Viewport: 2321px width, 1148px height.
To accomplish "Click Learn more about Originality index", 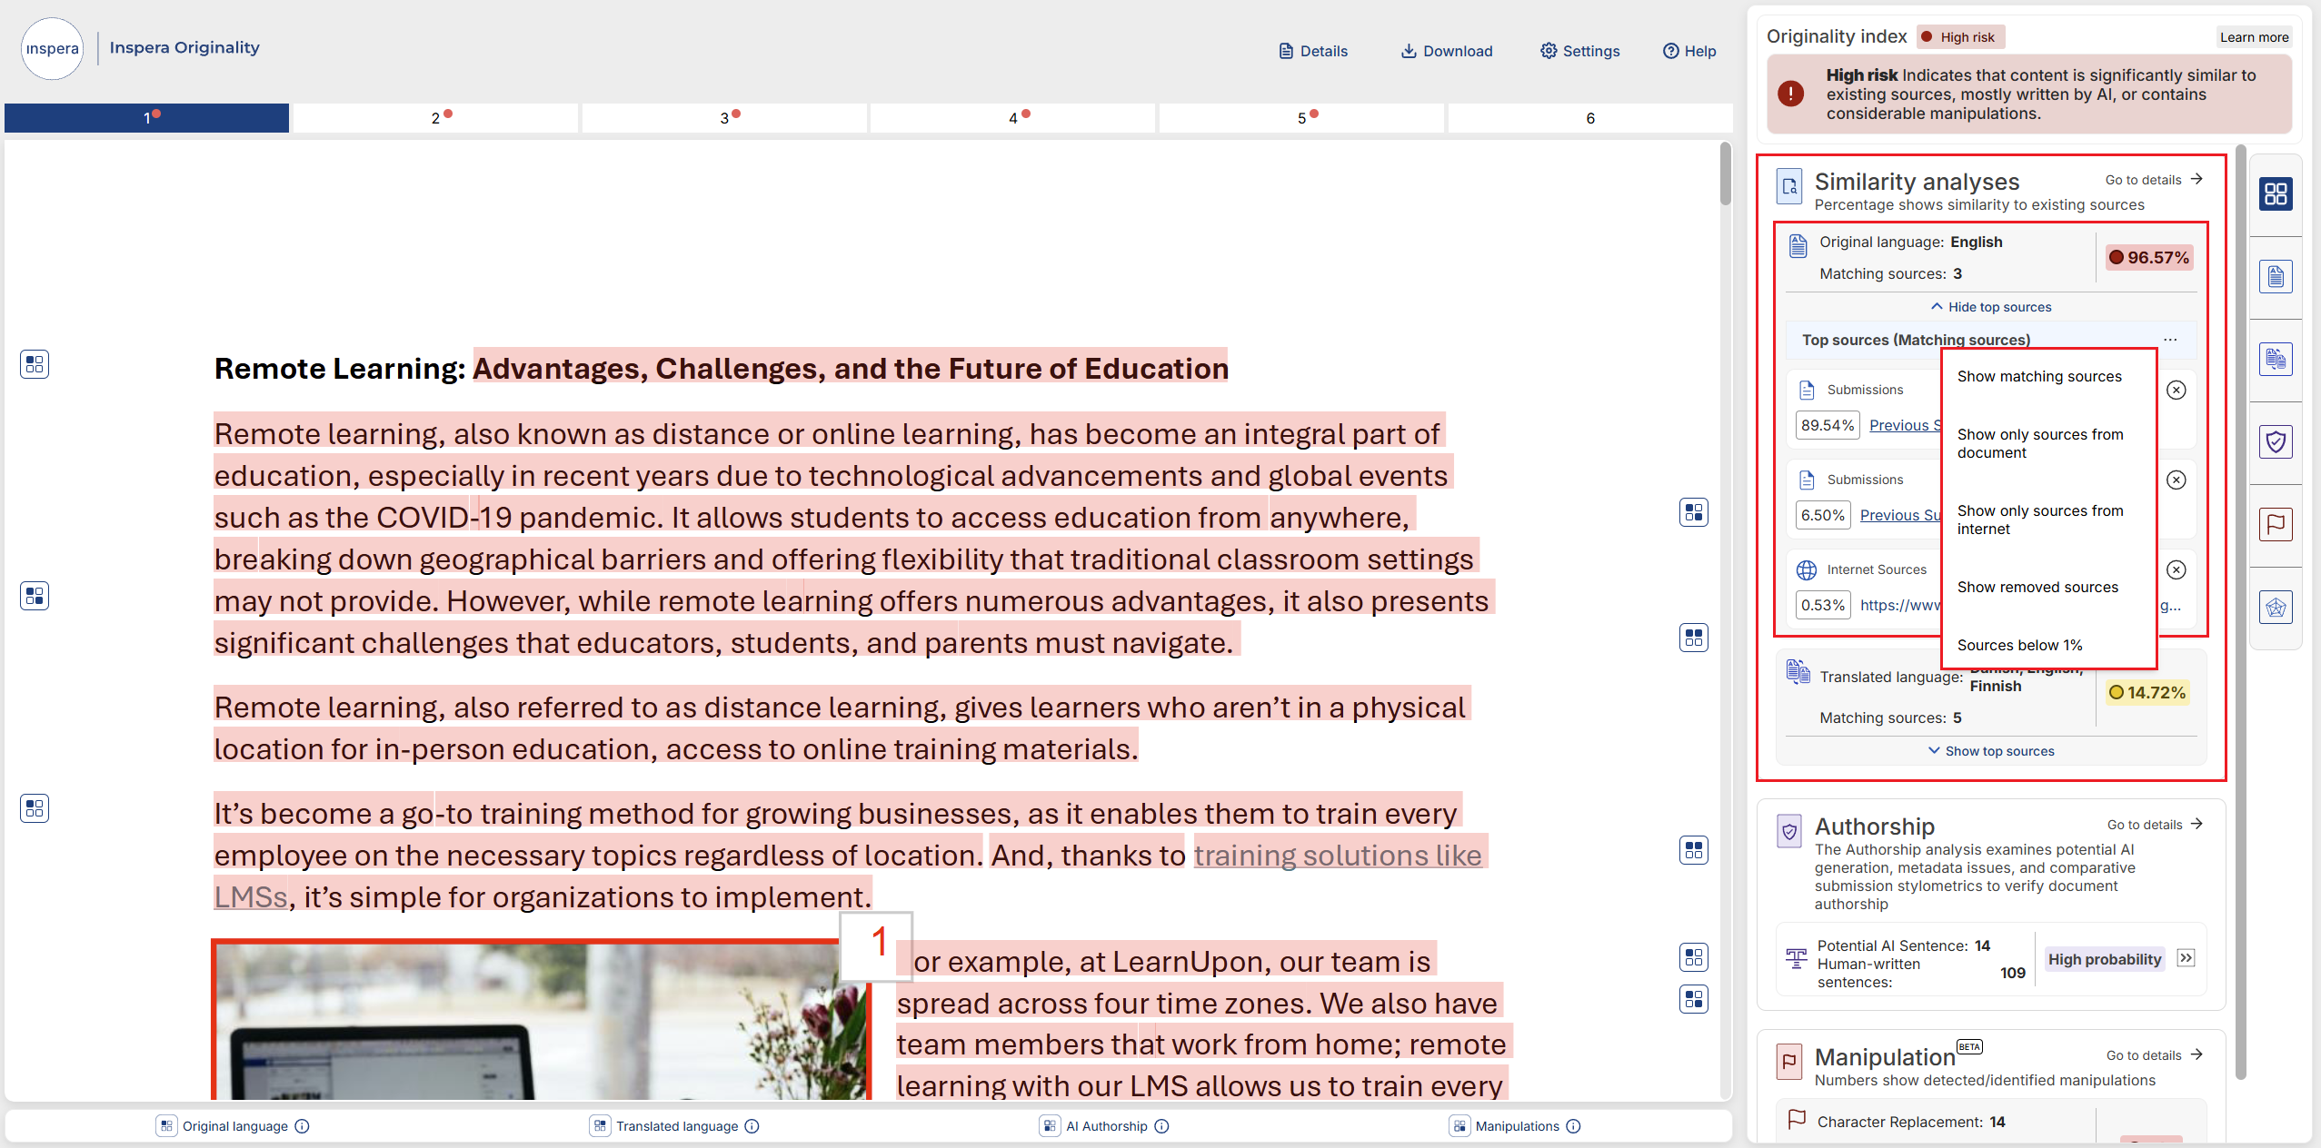I will [2254, 37].
